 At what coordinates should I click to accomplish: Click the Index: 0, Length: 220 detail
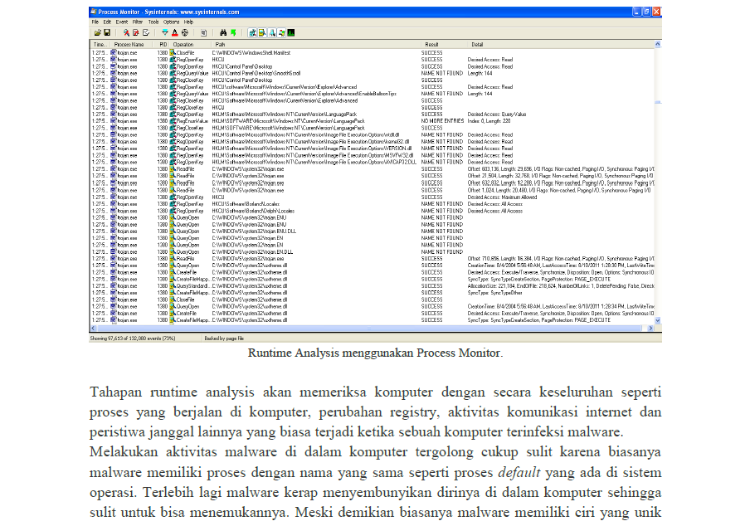pos(489,121)
